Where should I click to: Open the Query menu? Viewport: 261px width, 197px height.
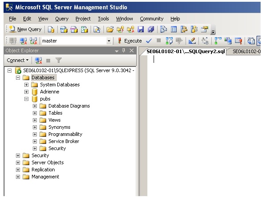(x=62, y=19)
